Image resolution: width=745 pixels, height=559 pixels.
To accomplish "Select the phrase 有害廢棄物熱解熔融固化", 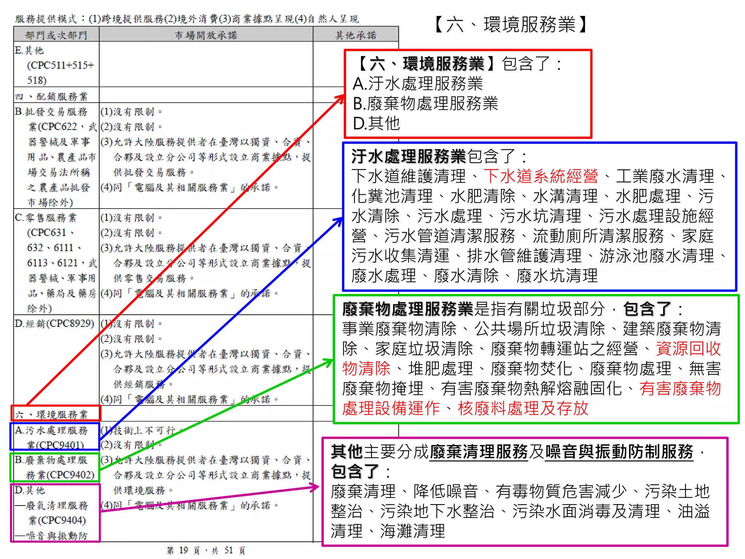I will 531,388.
